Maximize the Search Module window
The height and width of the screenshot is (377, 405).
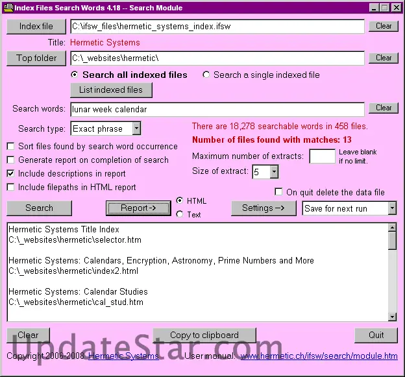(384, 8)
